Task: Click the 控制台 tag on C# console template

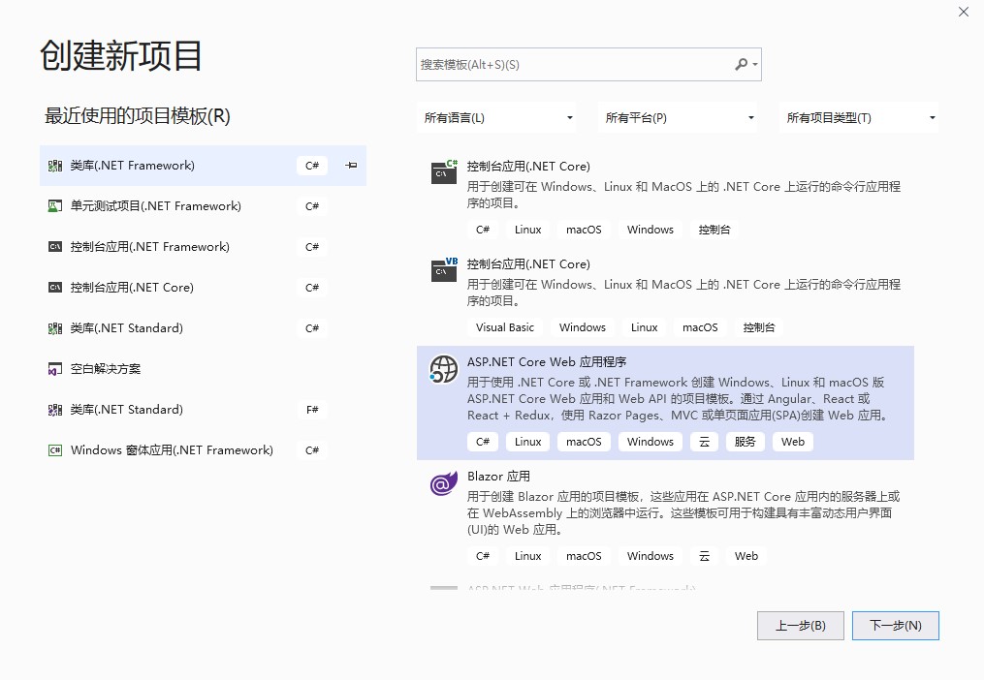Action: [x=714, y=230]
